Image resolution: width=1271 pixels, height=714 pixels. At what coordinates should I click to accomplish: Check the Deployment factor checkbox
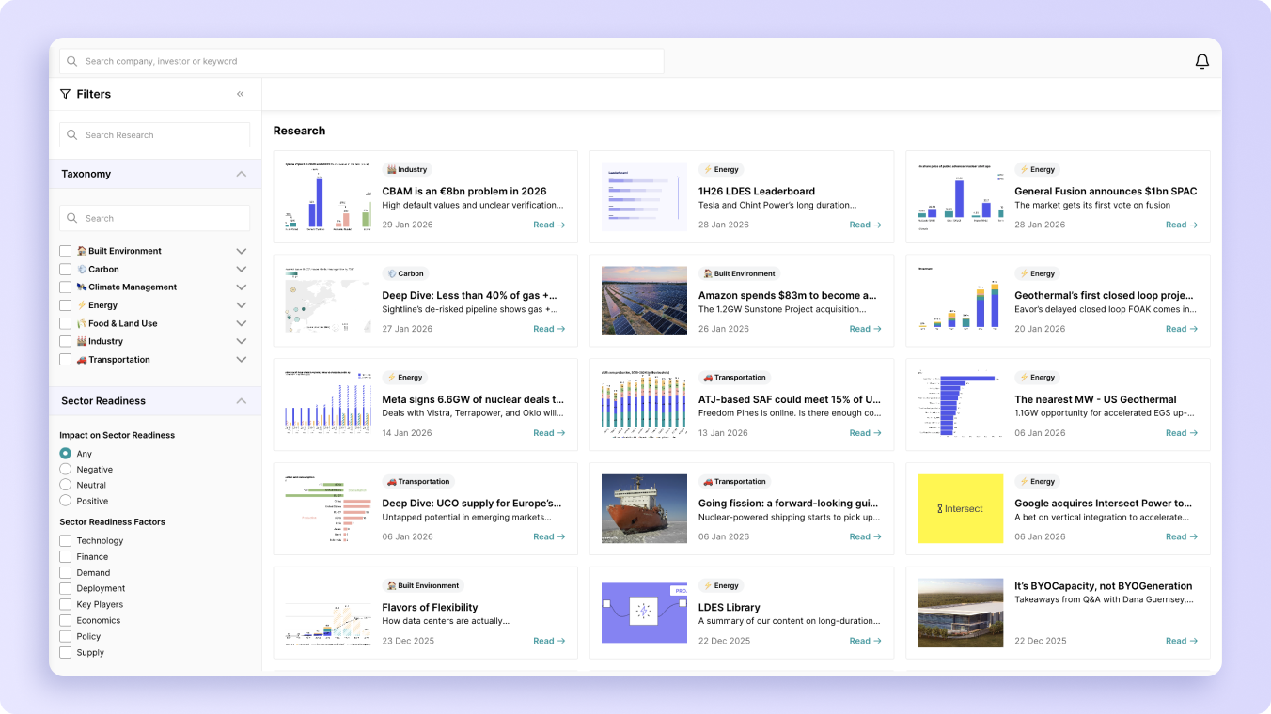(x=66, y=589)
